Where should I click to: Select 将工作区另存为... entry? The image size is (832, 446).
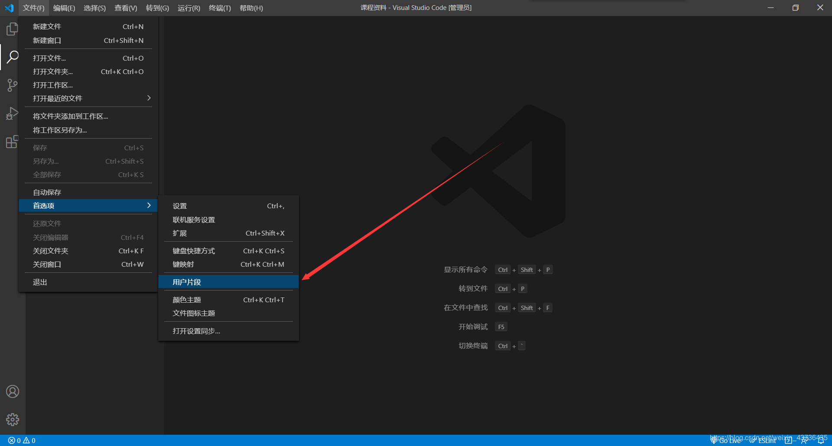pyautogui.click(x=88, y=130)
